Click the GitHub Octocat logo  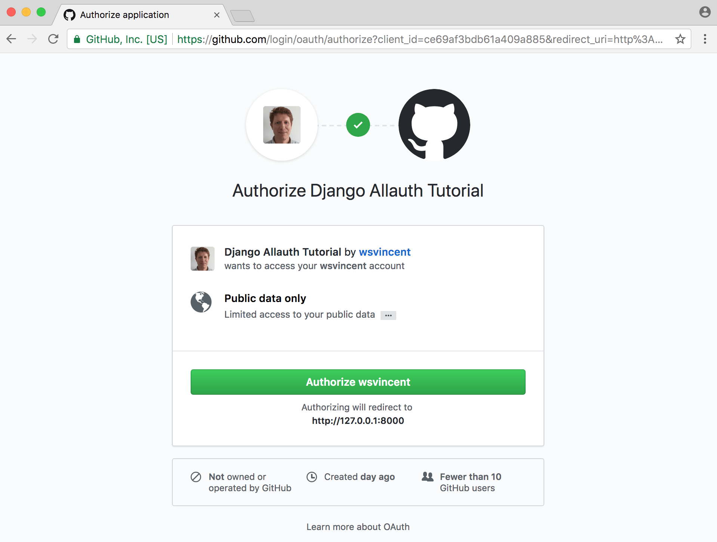(x=434, y=125)
